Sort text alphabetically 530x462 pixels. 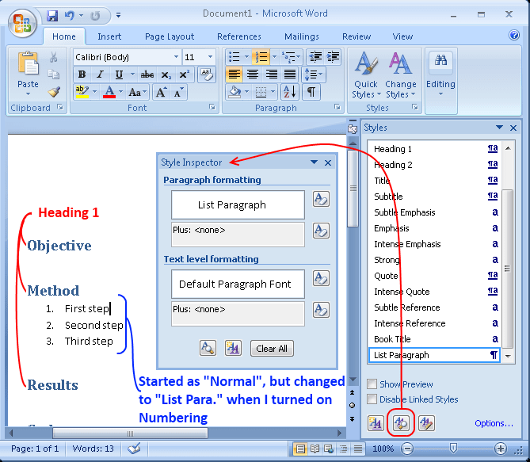point(290,92)
